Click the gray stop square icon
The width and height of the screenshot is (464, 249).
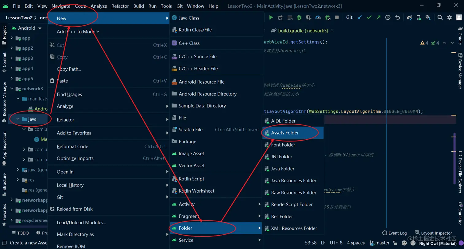(337, 17)
